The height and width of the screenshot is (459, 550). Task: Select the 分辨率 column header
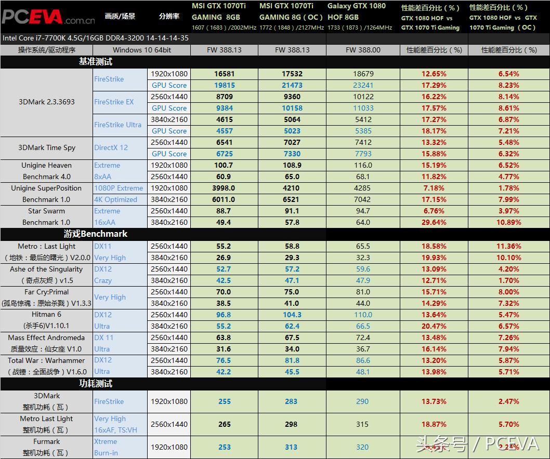[169, 16]
